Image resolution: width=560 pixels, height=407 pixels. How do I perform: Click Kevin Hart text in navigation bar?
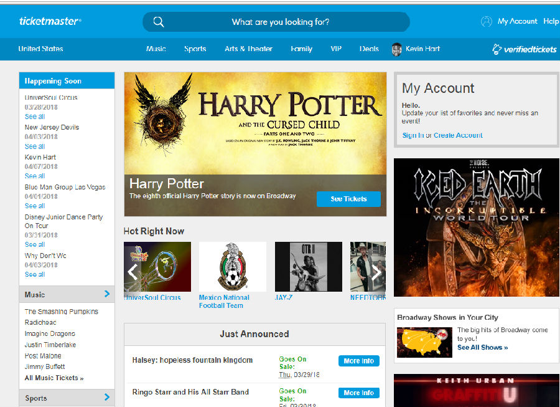(423, 49)
